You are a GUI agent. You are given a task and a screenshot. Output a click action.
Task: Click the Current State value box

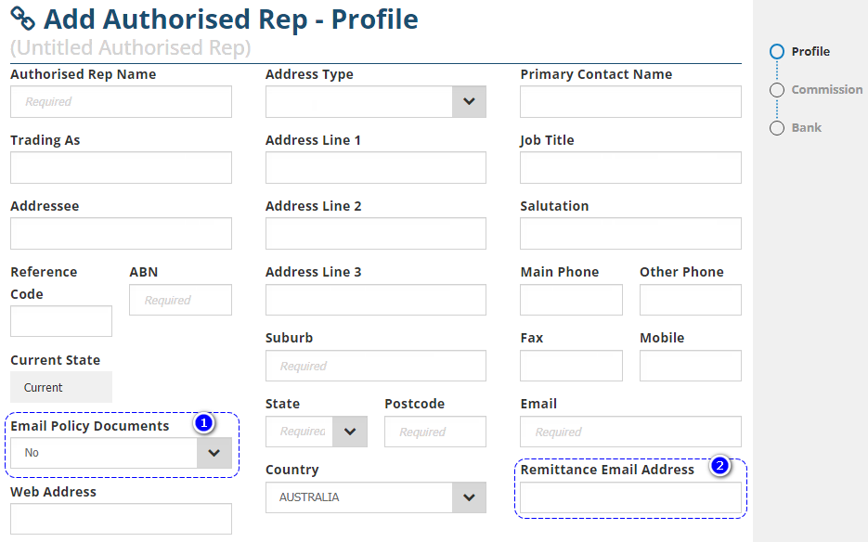(x=60, y=387)
